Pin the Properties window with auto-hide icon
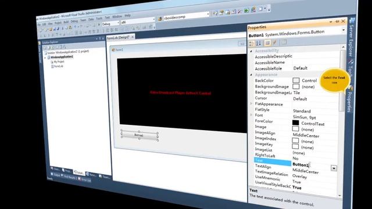Image resolution: width=372 pixels, height=209 pixels. [x=337, y=21]
